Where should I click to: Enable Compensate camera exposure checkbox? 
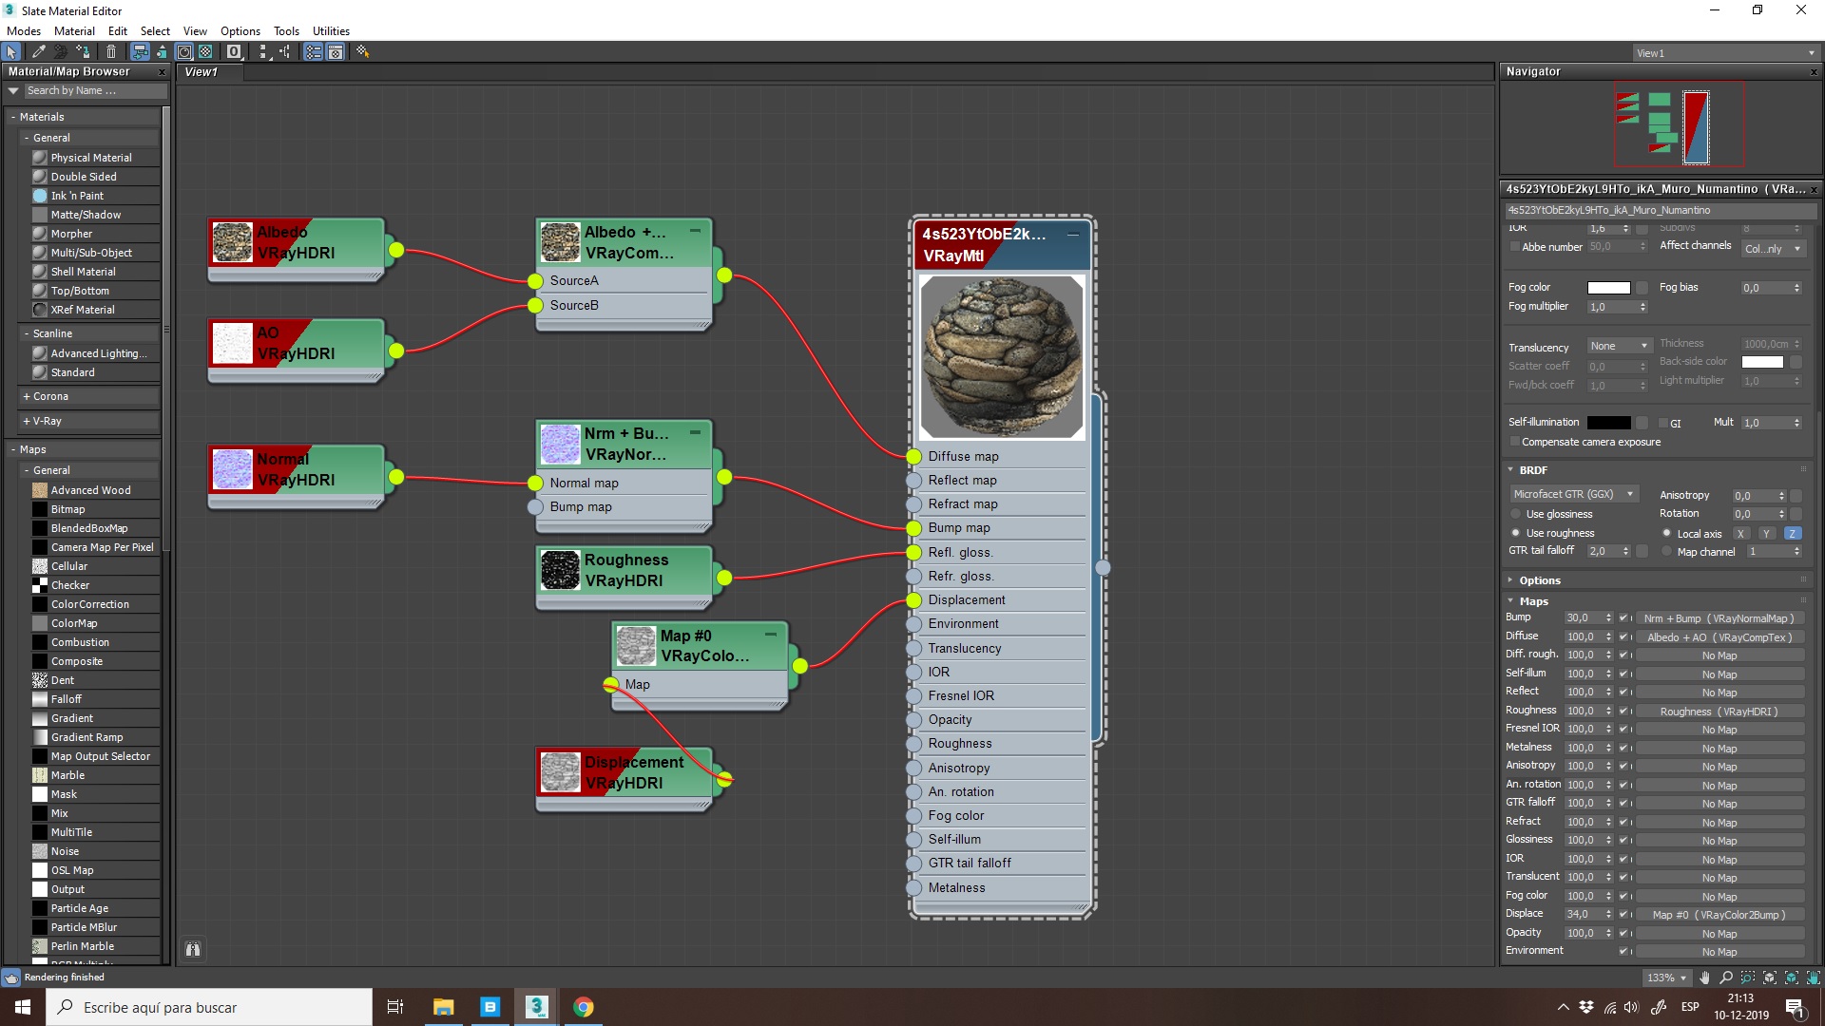(1515, 442)
